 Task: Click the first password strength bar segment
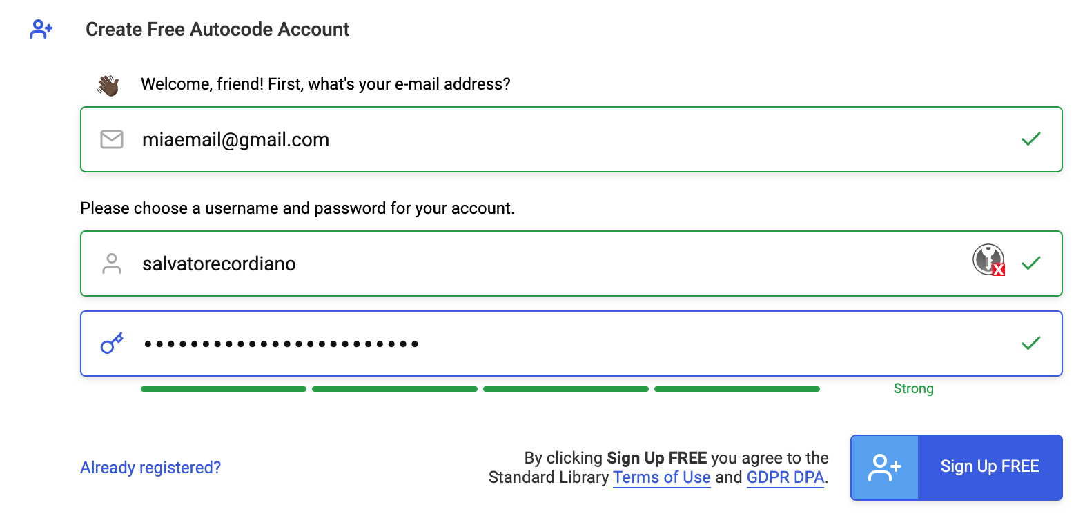point(224,389)
